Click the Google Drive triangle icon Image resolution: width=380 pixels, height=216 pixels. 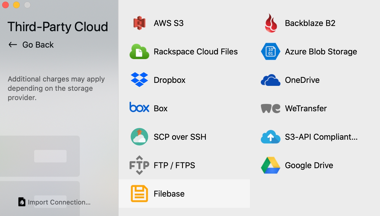tap(271, 165)
